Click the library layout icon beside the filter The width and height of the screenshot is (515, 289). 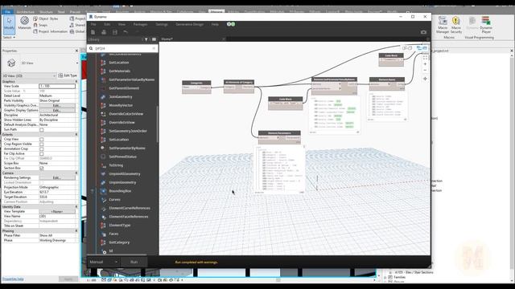pos(154,39)
